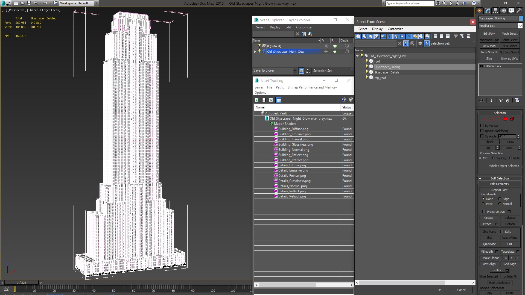Image resolution: width=525 pixels, height=295 pixels.
Task: Select Polygon sub-object level icon
Action: pos(506,119)
